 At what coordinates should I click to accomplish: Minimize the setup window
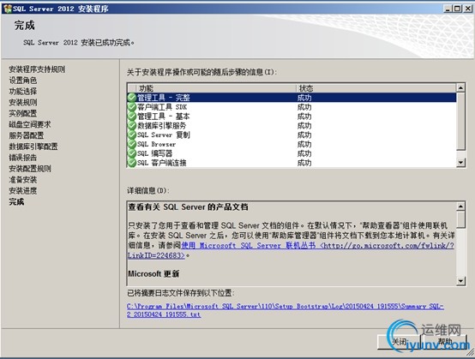click(x=448, y=9)
